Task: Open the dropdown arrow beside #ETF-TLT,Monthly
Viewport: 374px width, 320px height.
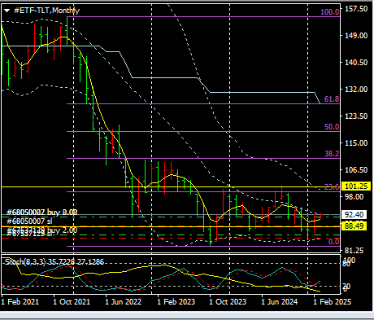Action: pyautogui.click(x=7, y=11)
